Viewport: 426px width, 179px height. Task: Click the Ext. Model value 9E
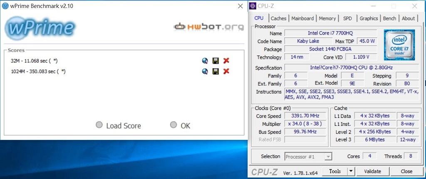[352, 84]
